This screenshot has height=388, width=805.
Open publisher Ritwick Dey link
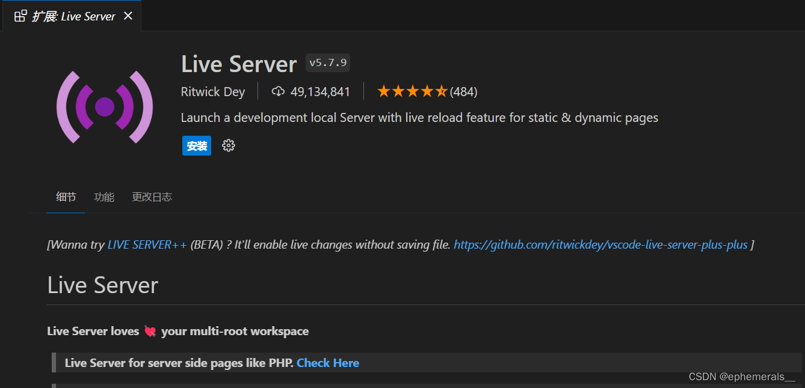click(213, 92)
